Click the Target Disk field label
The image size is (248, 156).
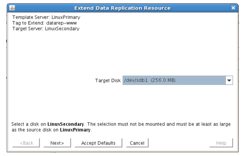108,80
